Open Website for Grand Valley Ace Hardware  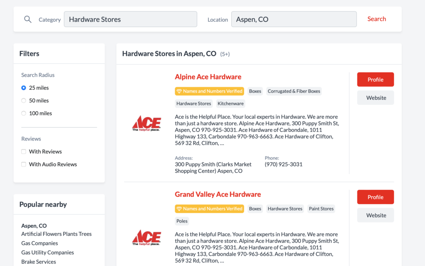click(x=375, y=215)
